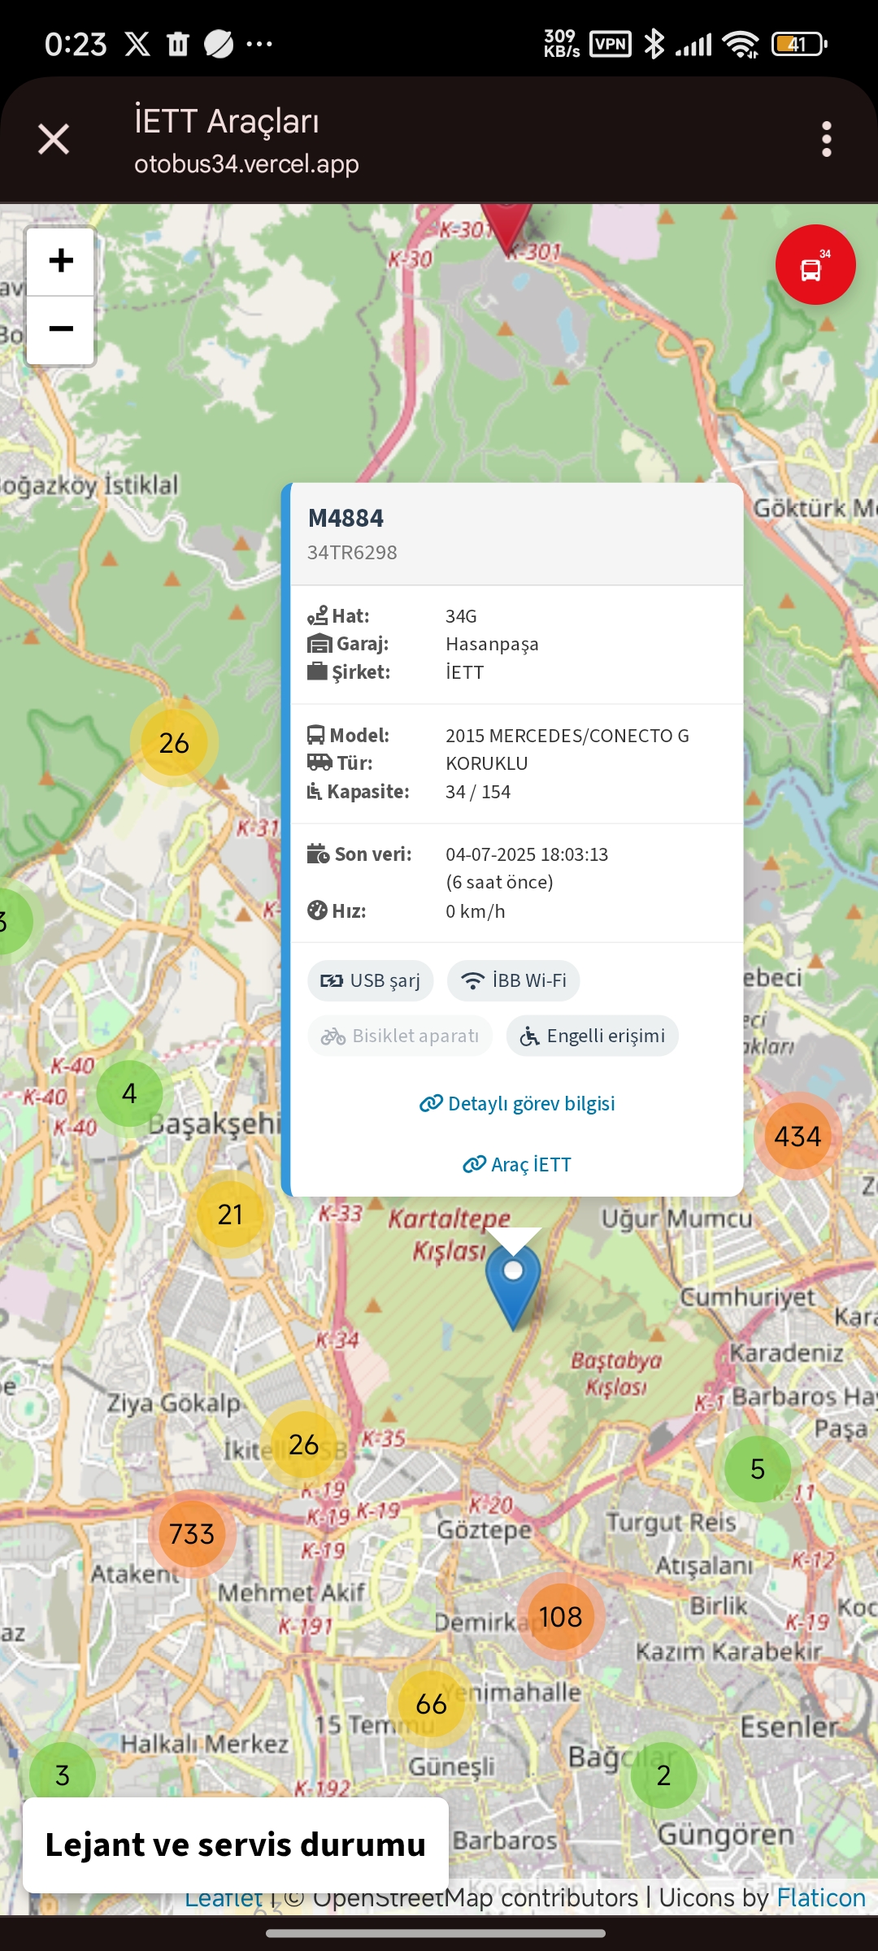Expand the 21 vehicle cluster

230,1214
